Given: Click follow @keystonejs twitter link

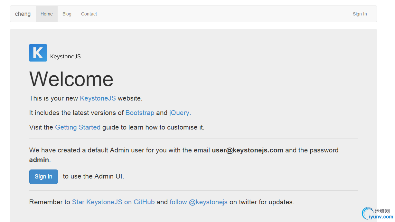Looking at the screenshot, I should (x=199, y=202).
